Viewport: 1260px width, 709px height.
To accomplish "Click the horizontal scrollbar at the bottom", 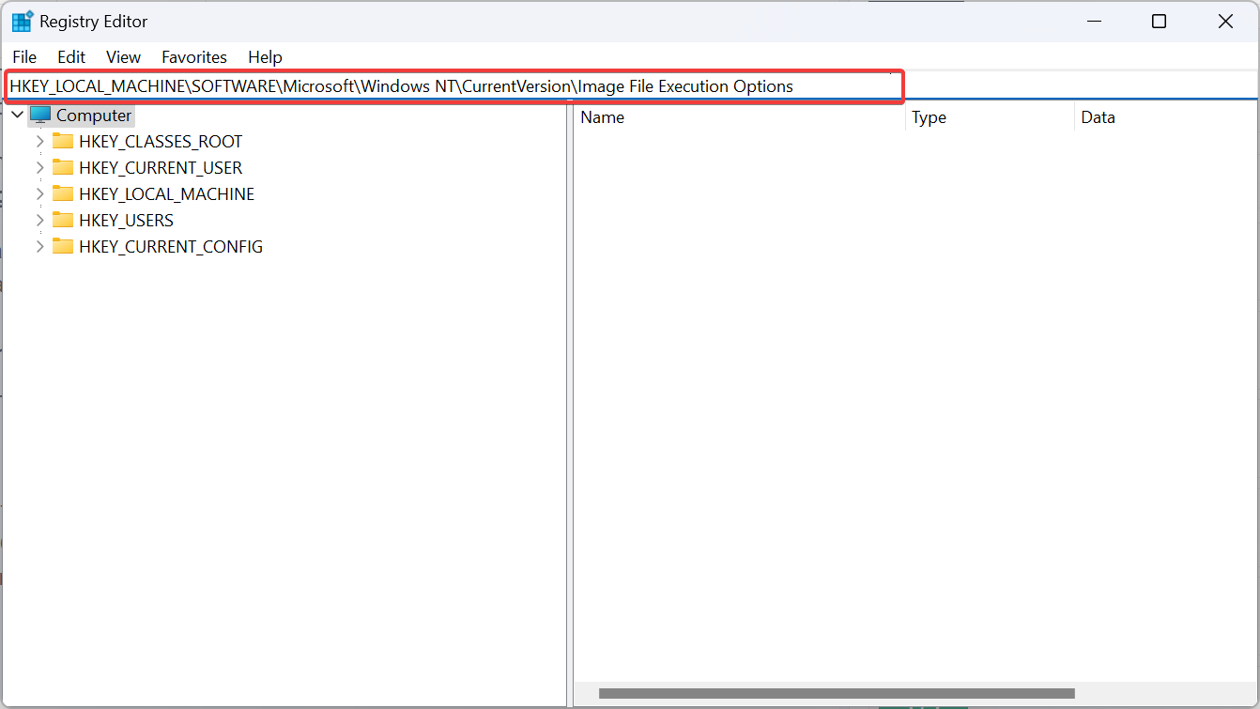I will (836, 694).
